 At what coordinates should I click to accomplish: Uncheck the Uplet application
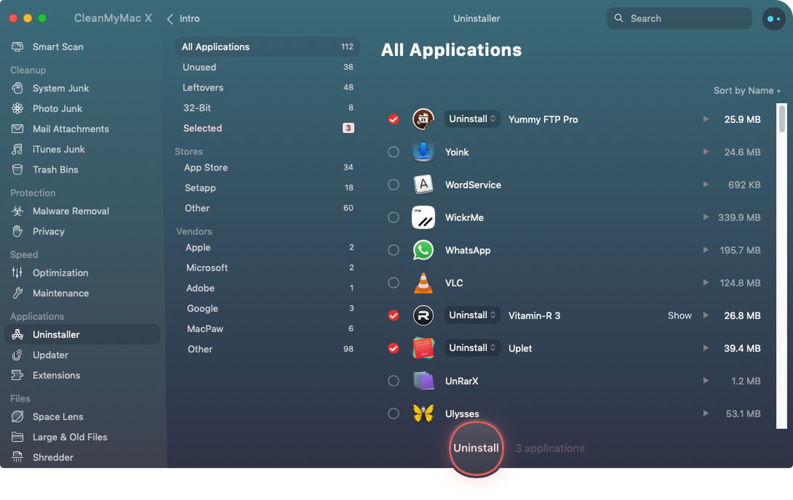tap(394, 348)
